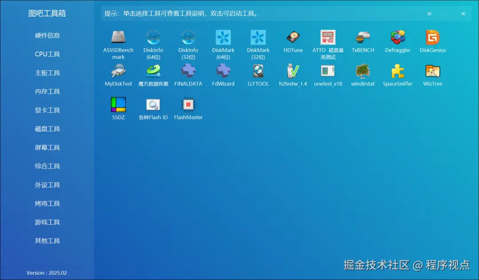This screenshot has width=479, height=280.
Task: Switch to the CPU工具 category
Action: click(47, 54)
